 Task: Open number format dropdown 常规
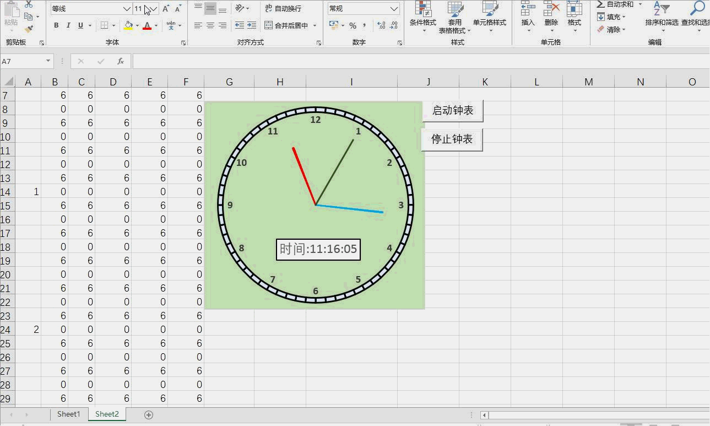click(x=394, y=9)
